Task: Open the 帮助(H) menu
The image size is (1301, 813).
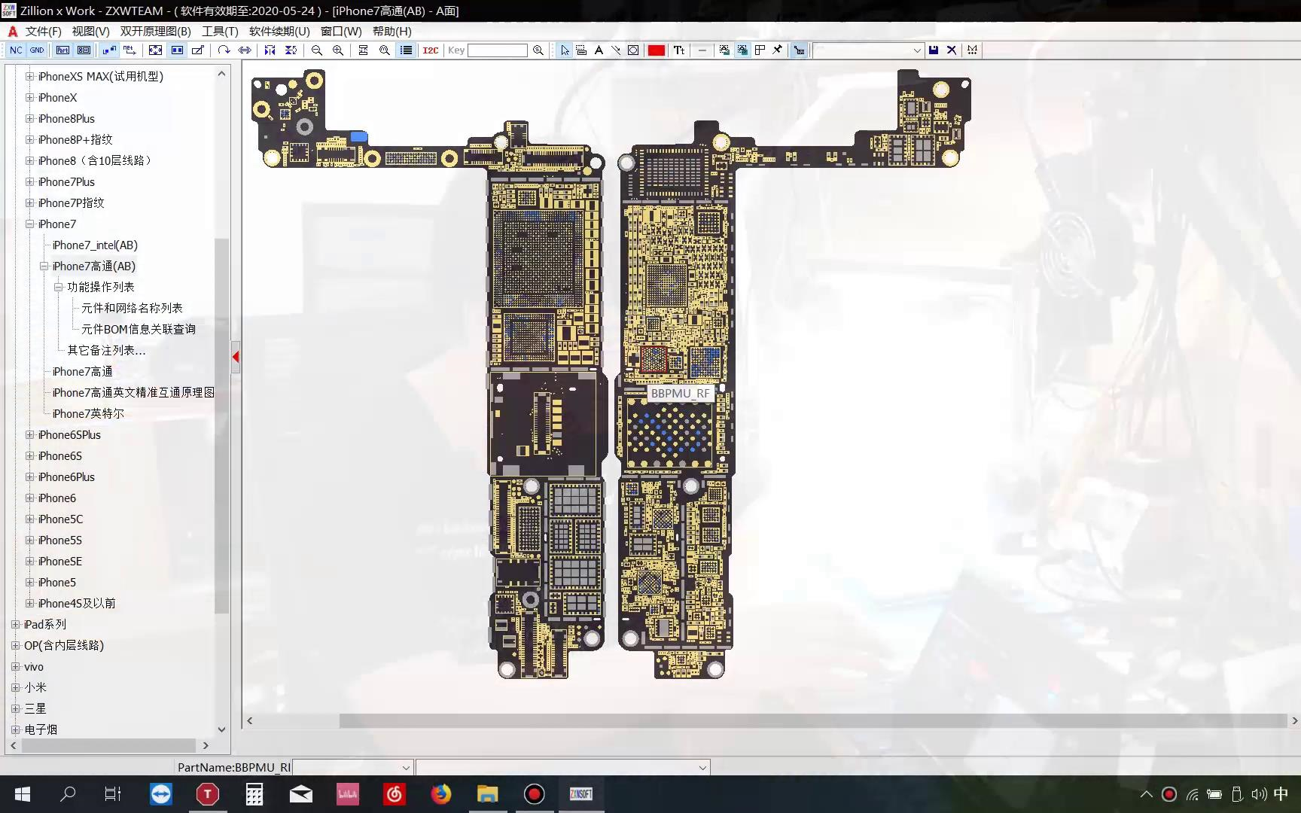Action: tap(392, 31)
